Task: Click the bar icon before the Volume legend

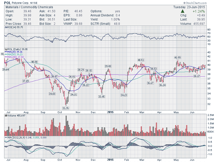Action: coord(6,115)
